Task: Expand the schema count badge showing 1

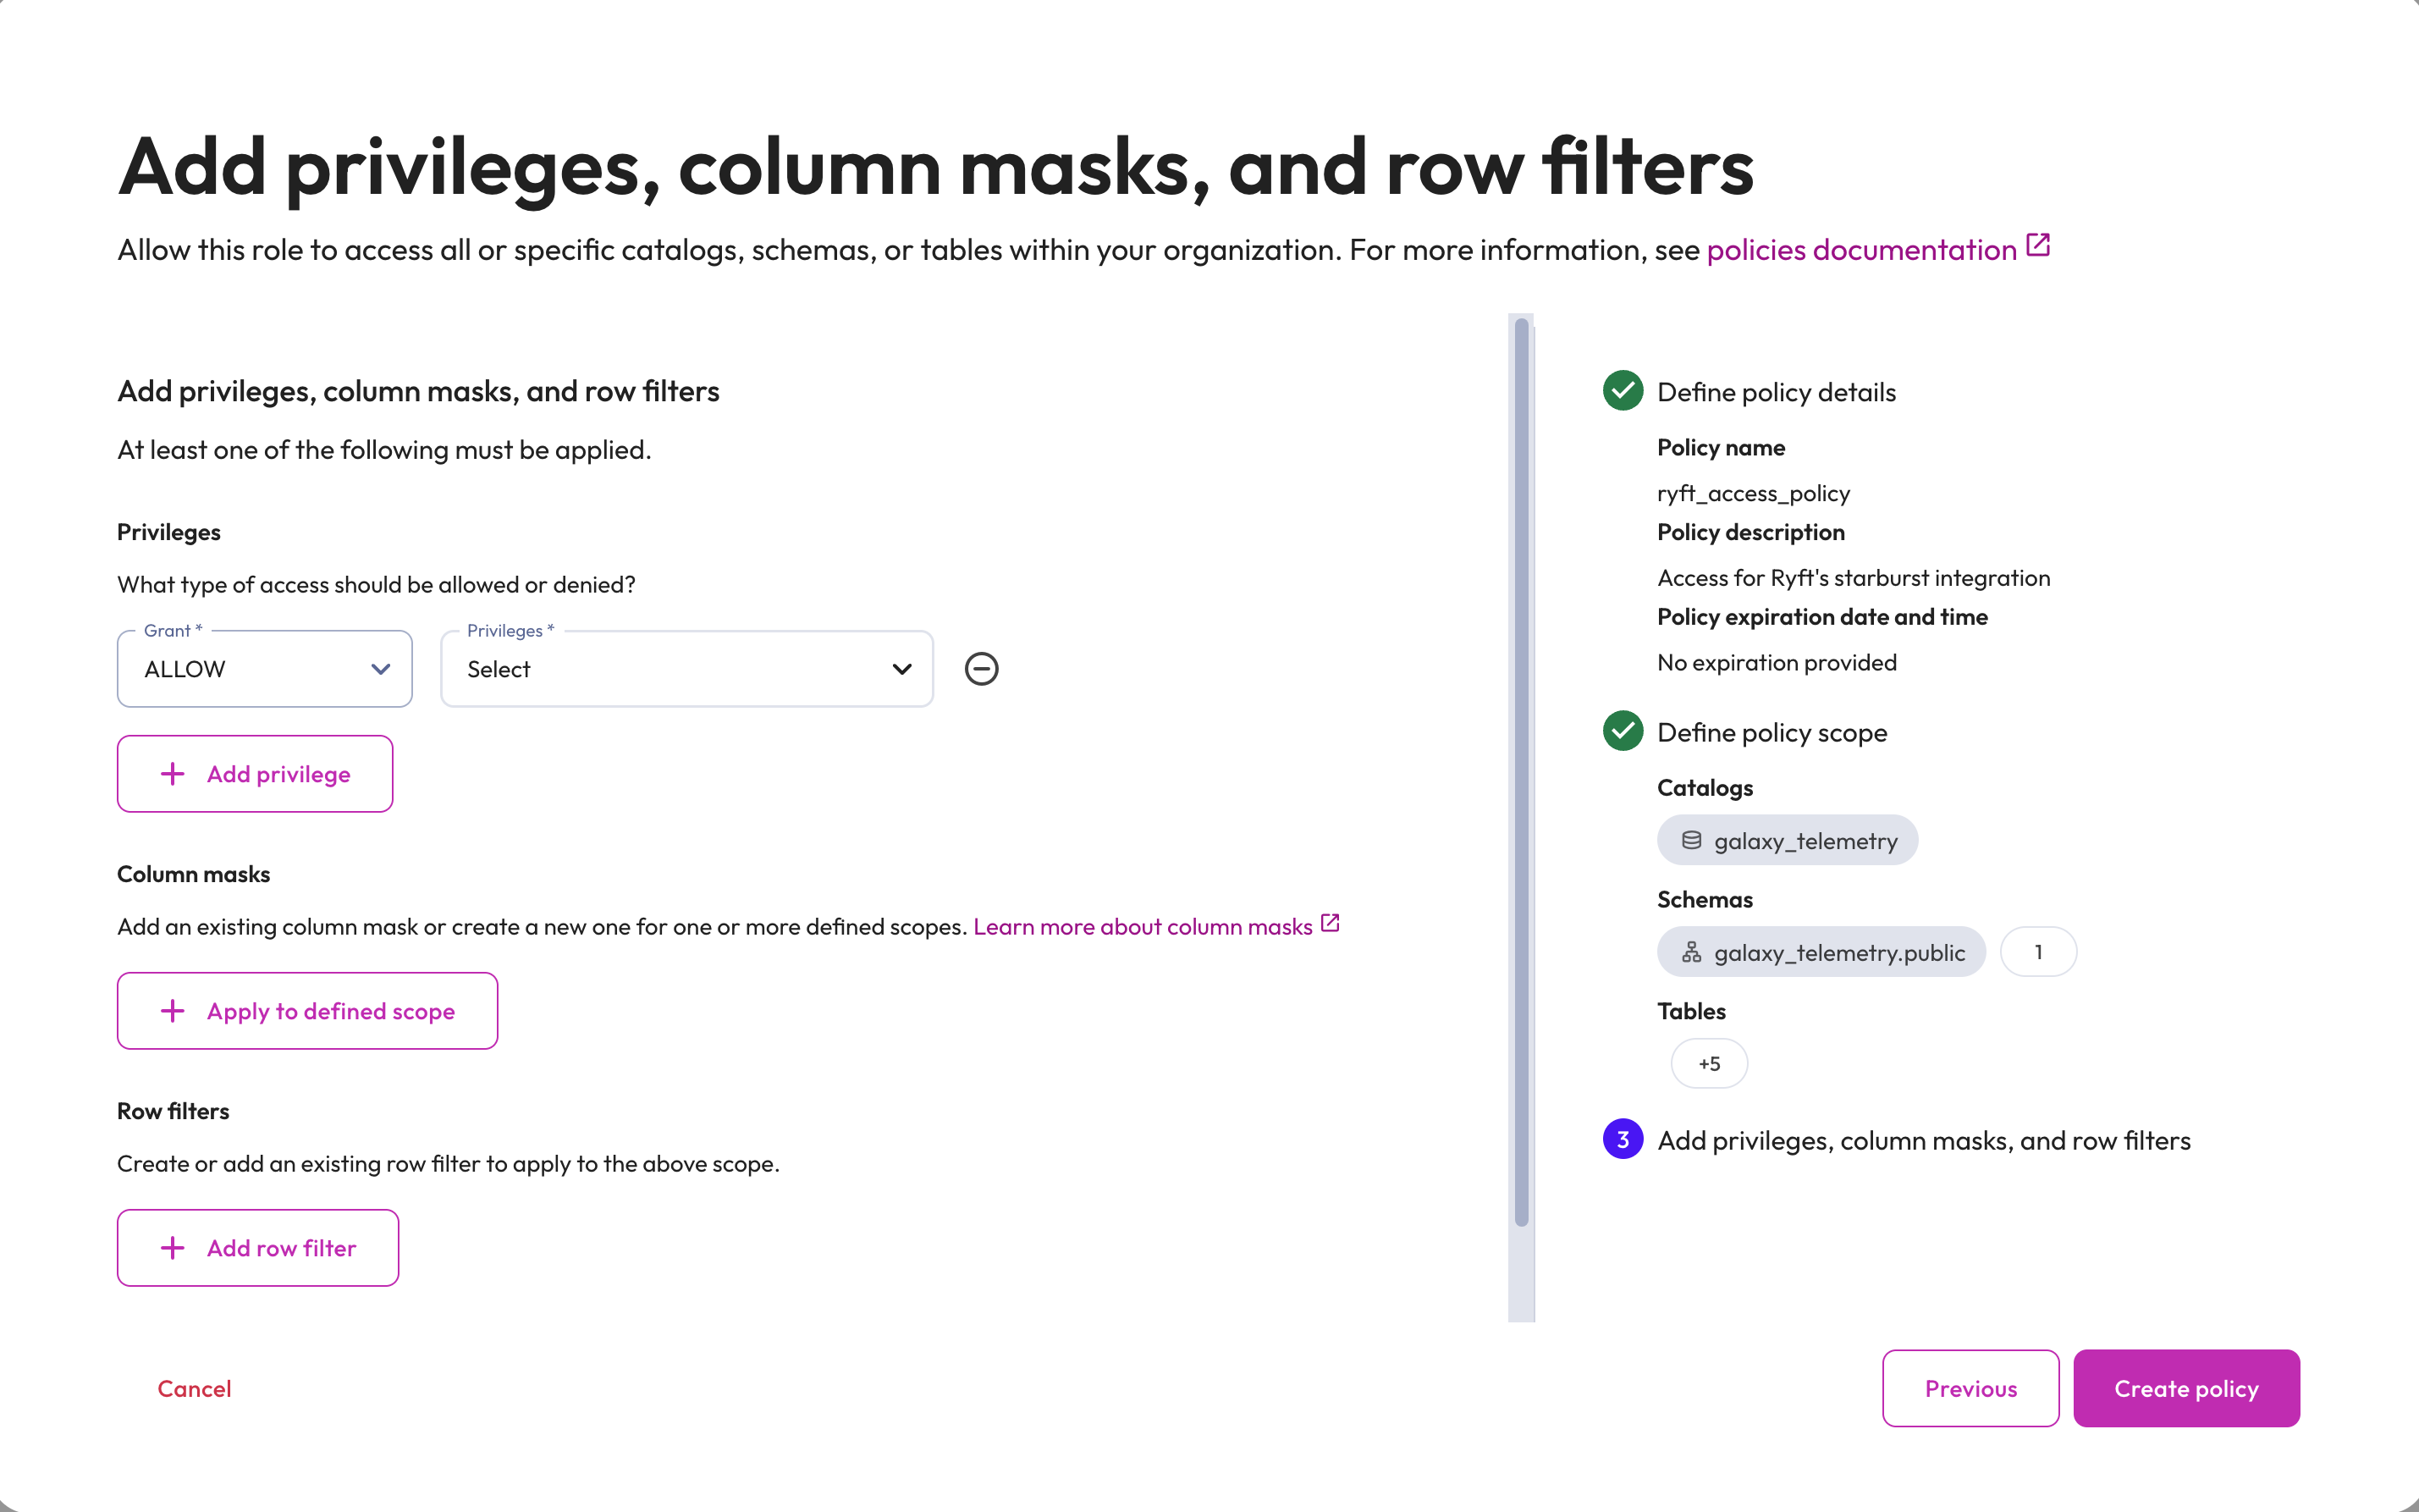Action: (2038, 952)
